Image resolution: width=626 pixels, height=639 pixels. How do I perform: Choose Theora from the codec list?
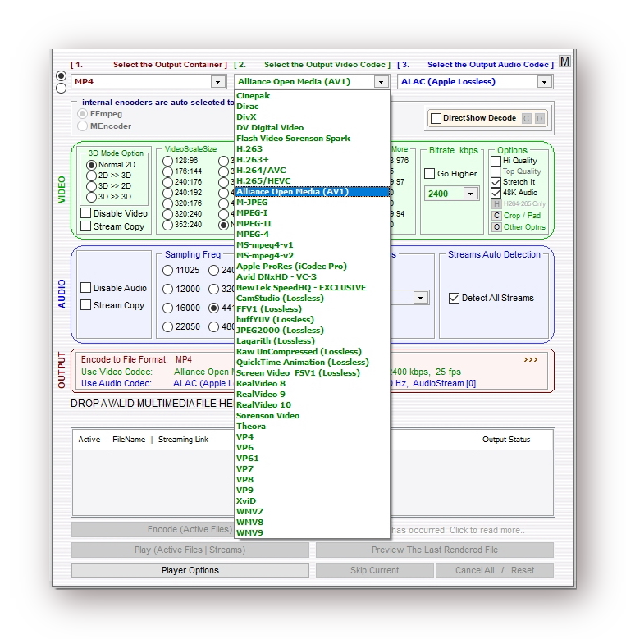(x=313, y=427)
